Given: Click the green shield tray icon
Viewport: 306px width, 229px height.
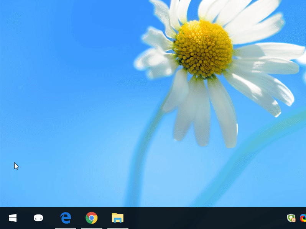Looking at the screenshot, I should [x=291, y=218].
